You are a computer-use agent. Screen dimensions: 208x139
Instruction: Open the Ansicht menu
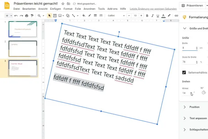click(x=43, y=9)
